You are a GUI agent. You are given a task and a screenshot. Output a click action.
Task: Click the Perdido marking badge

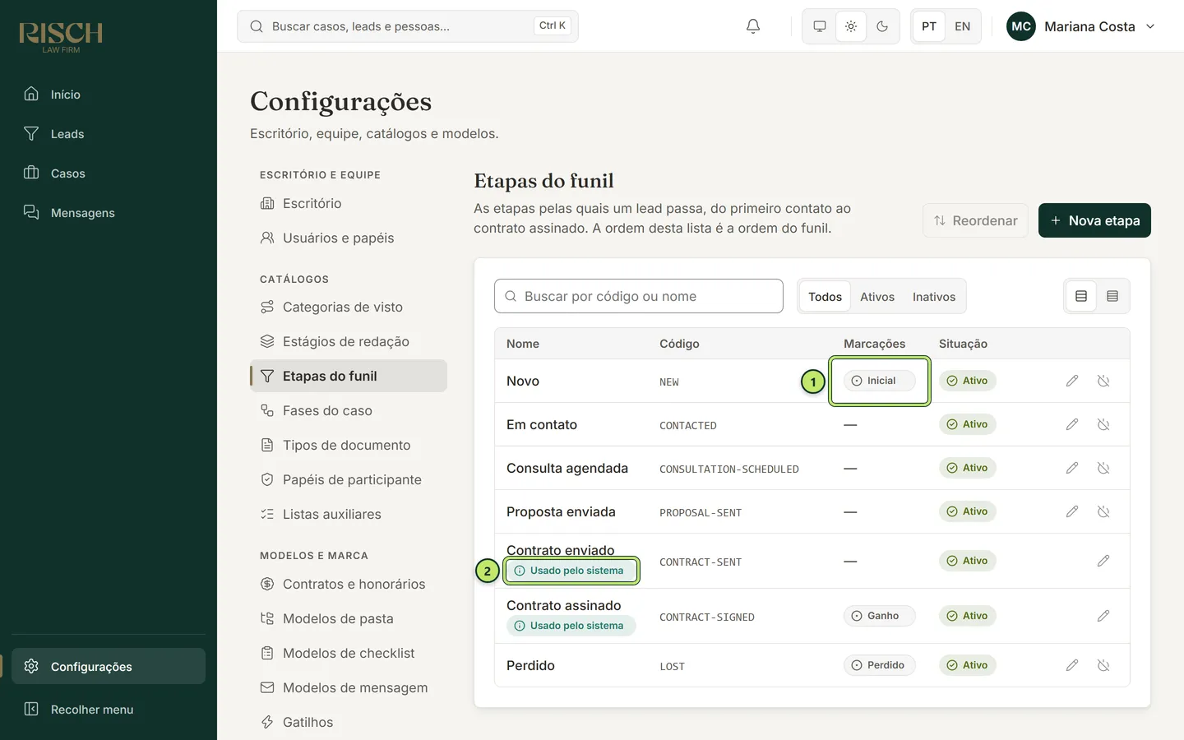[x=879, y=665]
